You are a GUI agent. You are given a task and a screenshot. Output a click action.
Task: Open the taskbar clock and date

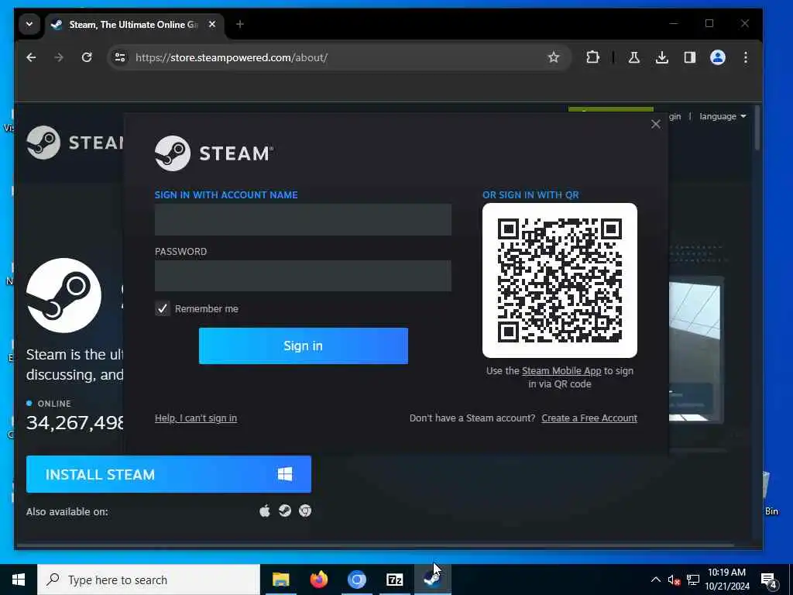click(x=726, y=580)
